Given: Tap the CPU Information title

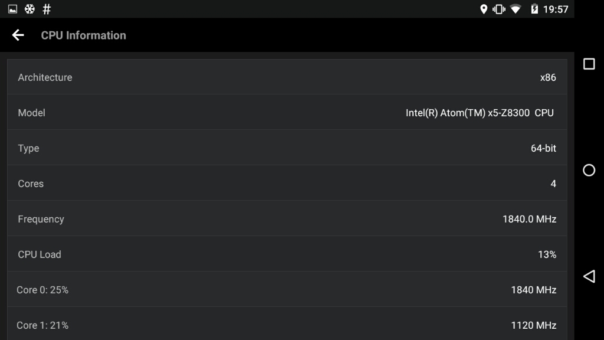Looking at the screenshot, I should point(83,35).
